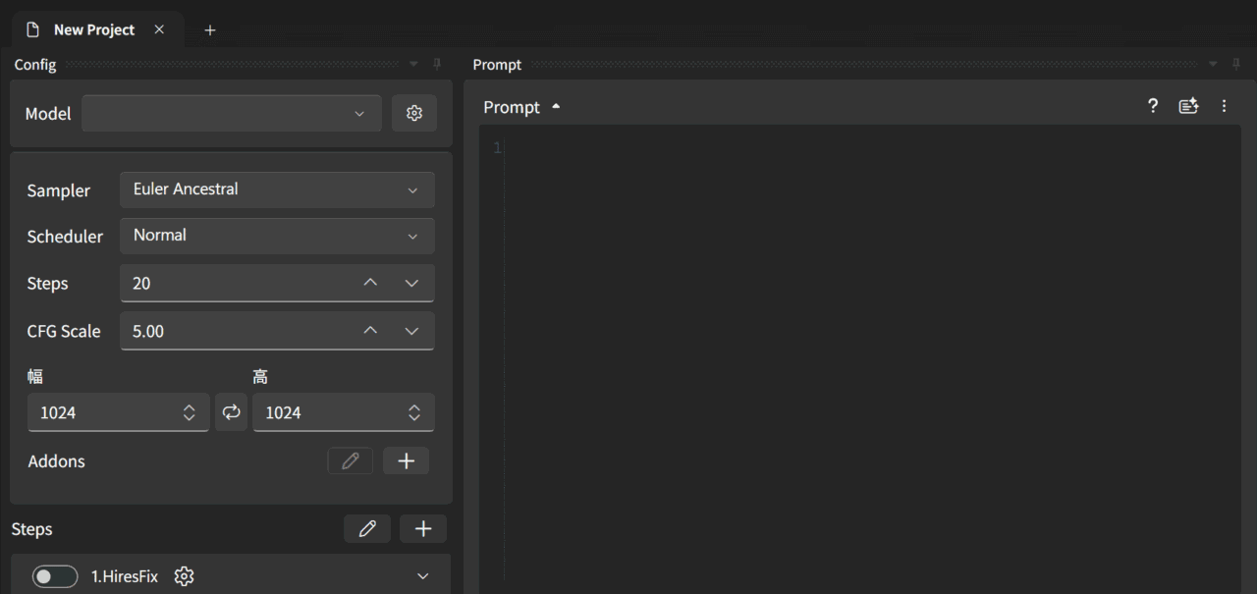1257x594 pixels.
Task: Open the Prompt panel more options menu
Action: pos(1224,106)
